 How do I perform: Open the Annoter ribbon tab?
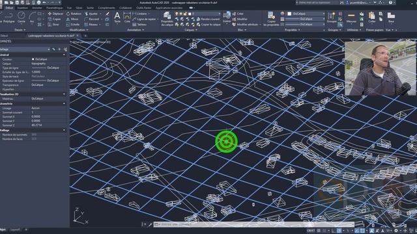37,8
